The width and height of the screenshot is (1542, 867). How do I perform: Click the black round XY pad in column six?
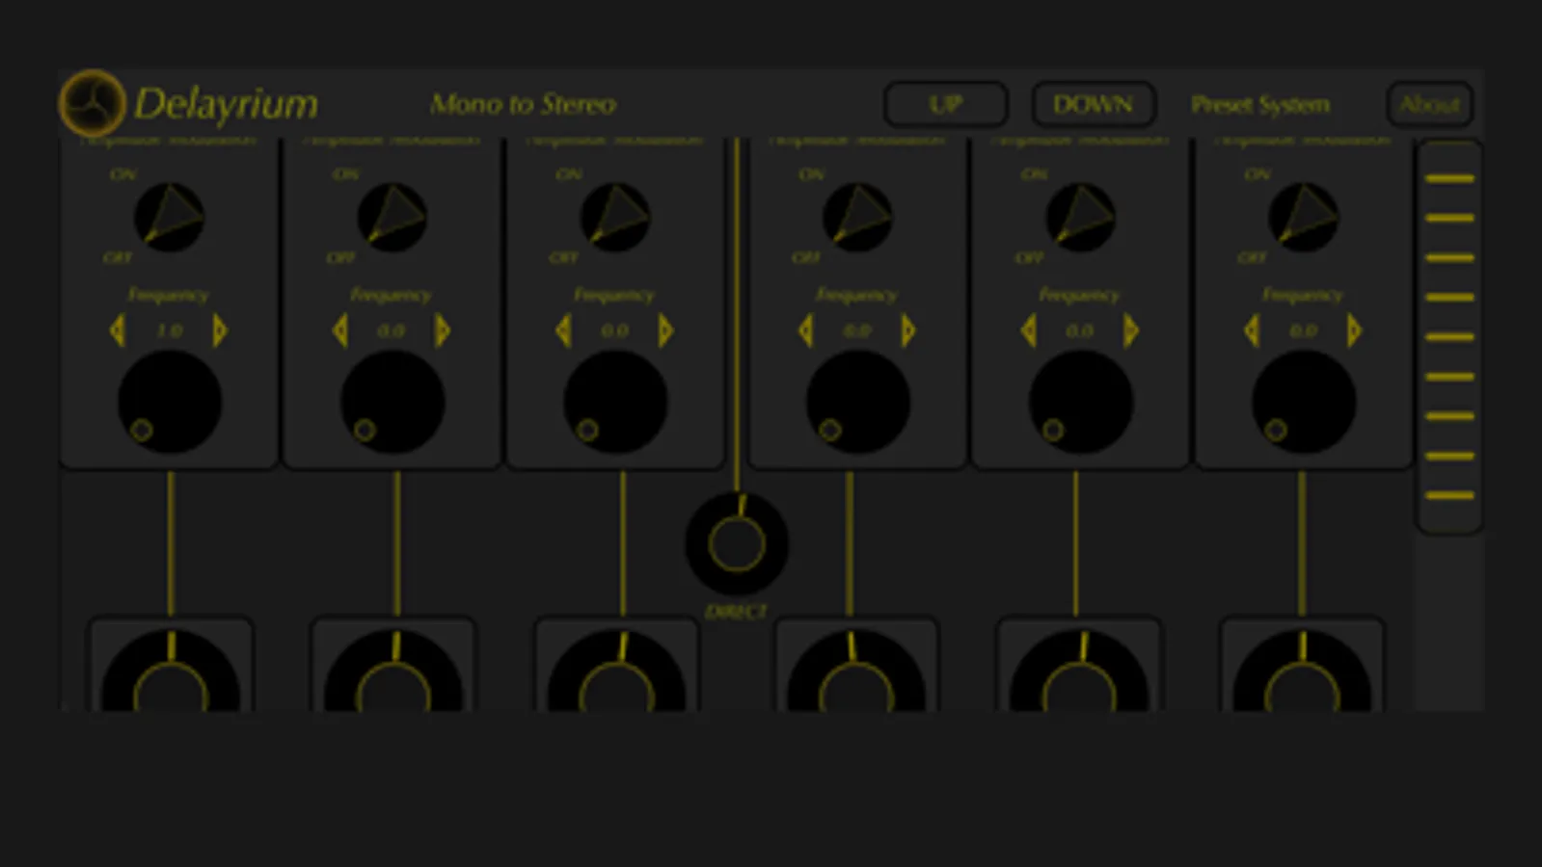[x=1304, y=402]
